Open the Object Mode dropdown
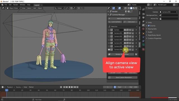This screenshot has width=179, height=101. 13,8
